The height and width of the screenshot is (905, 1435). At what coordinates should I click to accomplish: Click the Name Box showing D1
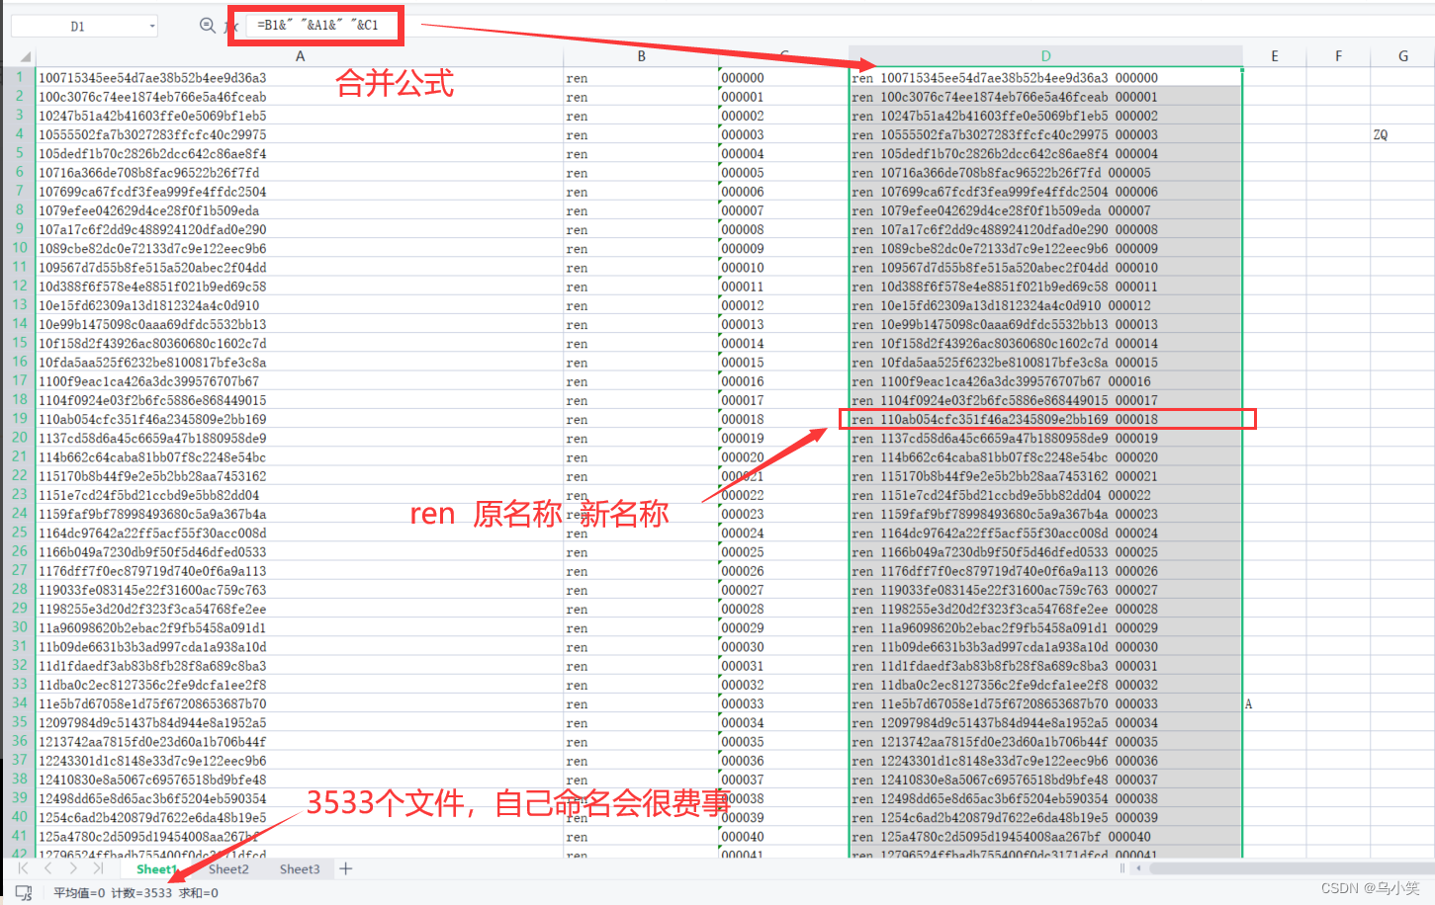pyautogui.click(x=77, y=26)
